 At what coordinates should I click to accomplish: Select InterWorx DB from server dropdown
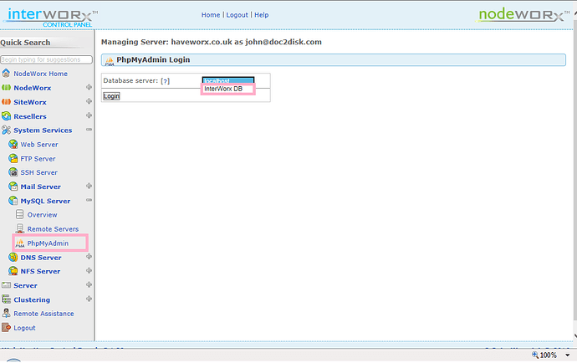pyautogui.click(x=227, y=89)
